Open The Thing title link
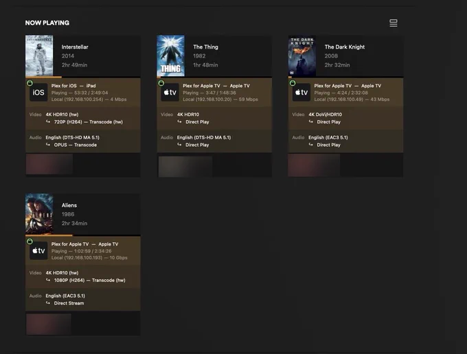 click(x=205, y=47)
